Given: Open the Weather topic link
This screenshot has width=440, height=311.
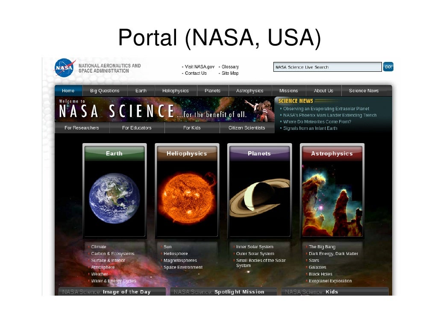Looking at the screenshot, I should click(100, 274).
